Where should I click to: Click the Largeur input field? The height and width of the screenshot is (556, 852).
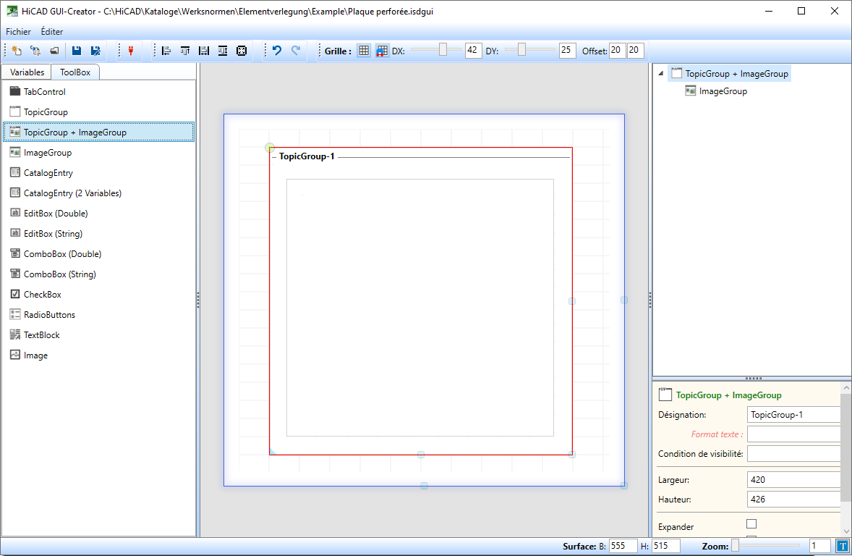pyautogui.click(x=793, y=479)
